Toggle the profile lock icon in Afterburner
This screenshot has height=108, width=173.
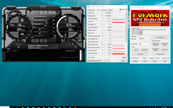[73, 44]
